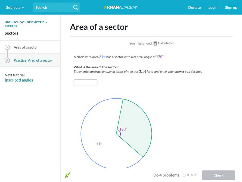This screenshot has width=242, height=182.
Task: Click the Donate link
Action: tap(194, 7)
